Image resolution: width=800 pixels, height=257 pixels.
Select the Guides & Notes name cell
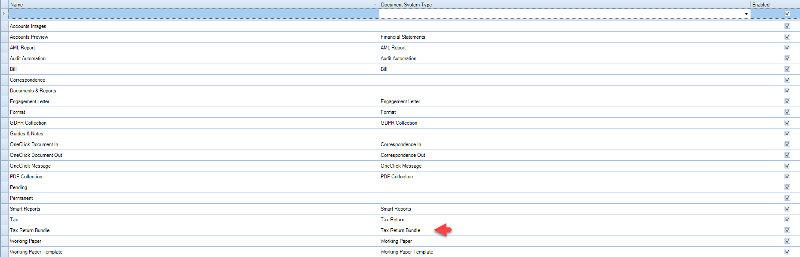tap(194, 134)
